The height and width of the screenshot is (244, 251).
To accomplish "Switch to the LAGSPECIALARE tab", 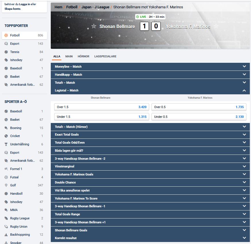I will coord(105,56).
